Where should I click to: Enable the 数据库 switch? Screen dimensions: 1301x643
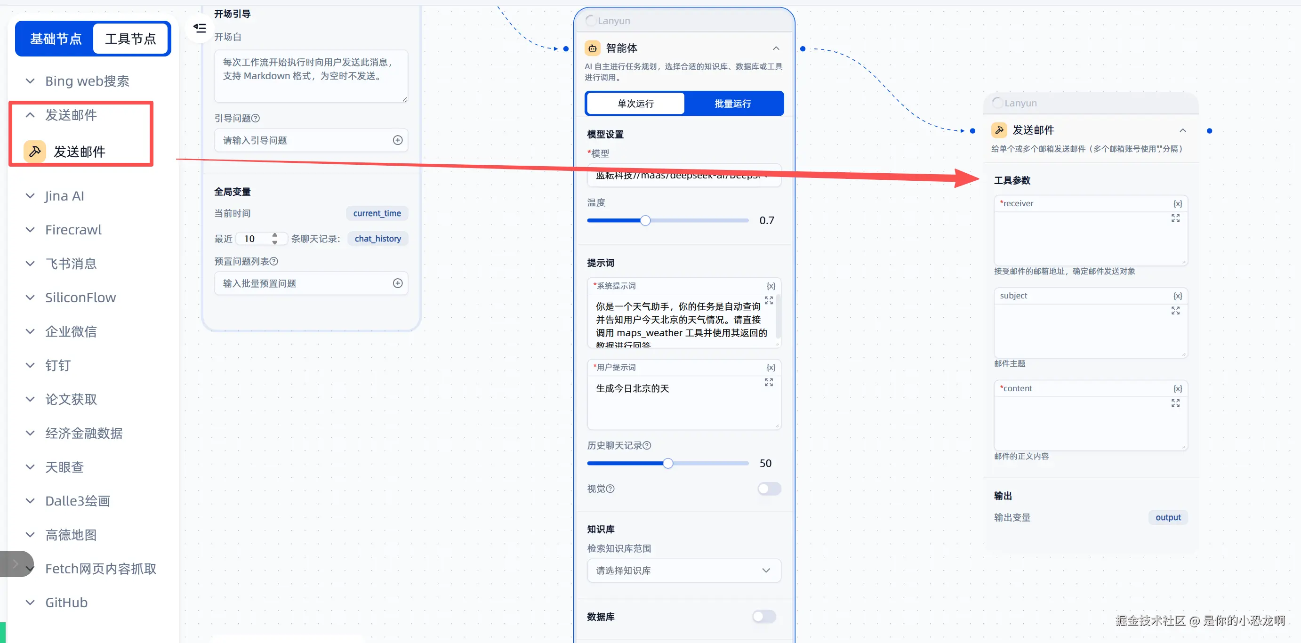pos(763,616)
